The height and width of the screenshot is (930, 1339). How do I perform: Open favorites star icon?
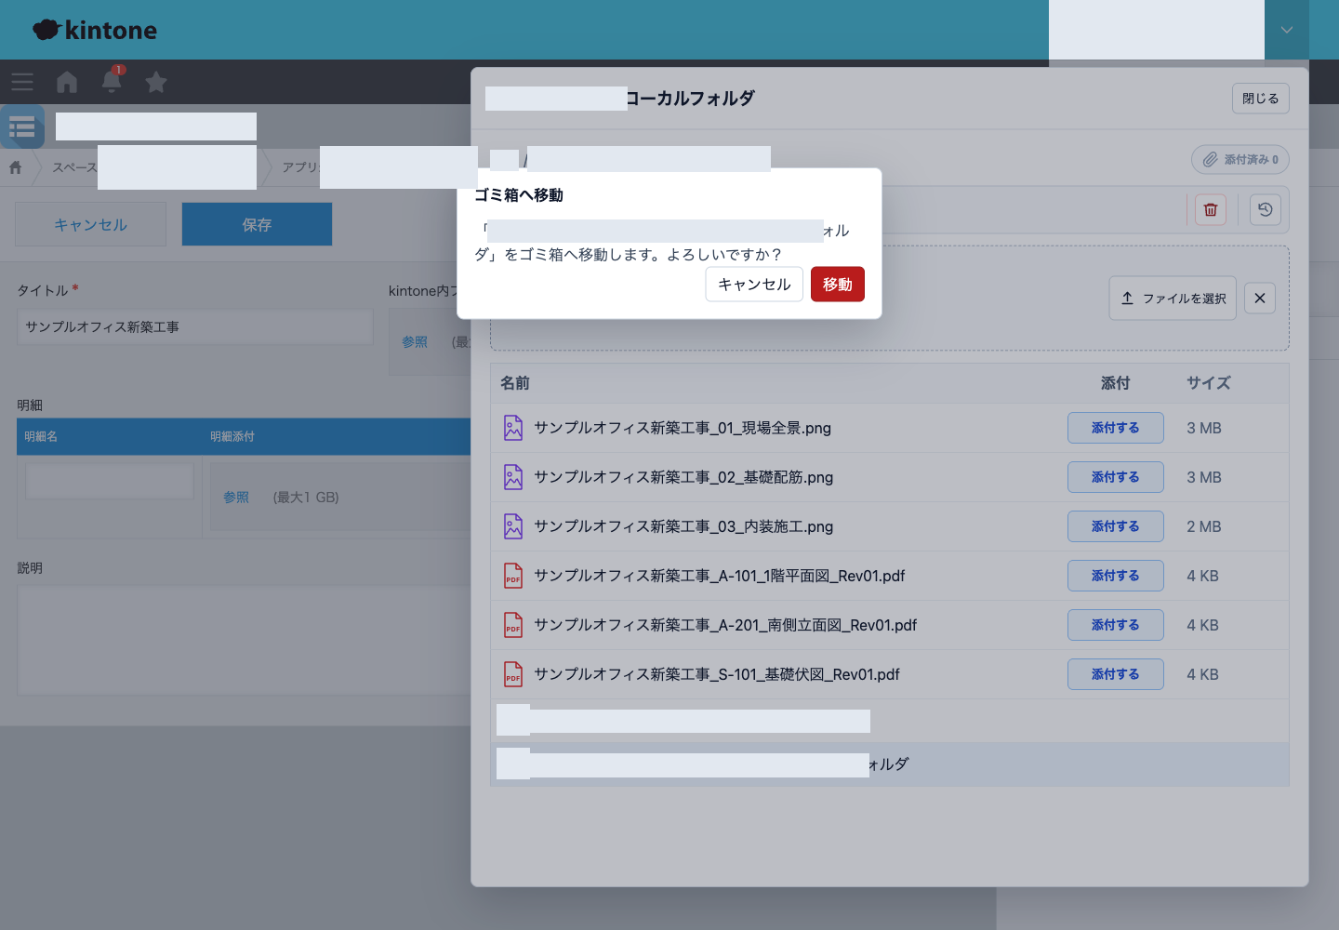(x=156, y=82)
